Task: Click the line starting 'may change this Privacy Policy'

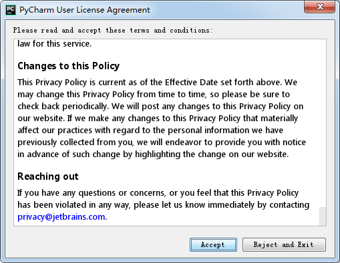Action: pos(154,95)
